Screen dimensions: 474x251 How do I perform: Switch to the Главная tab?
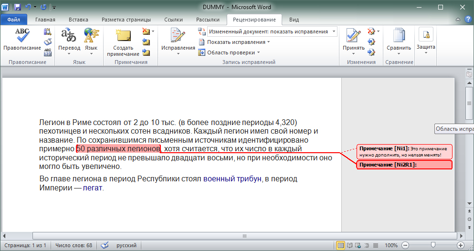tap(45, 20)
